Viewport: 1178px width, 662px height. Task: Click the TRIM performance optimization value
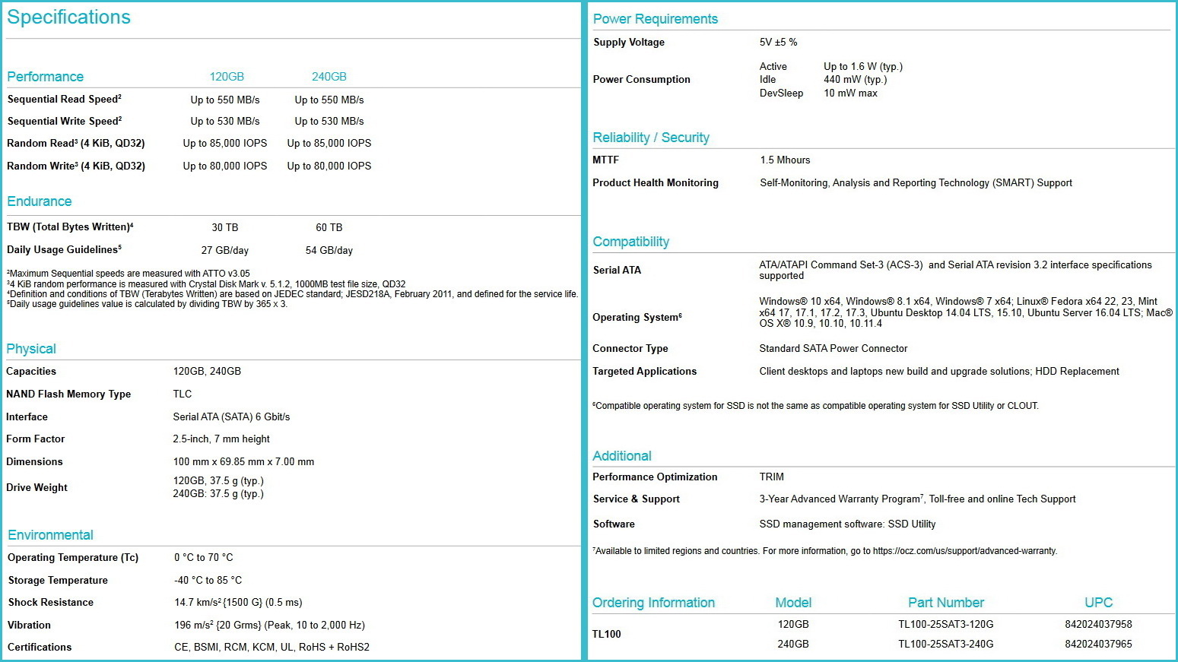coord(771,477)
